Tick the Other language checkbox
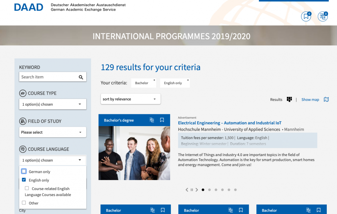Viewport: 337px width, 214px height. coord(24,203)
